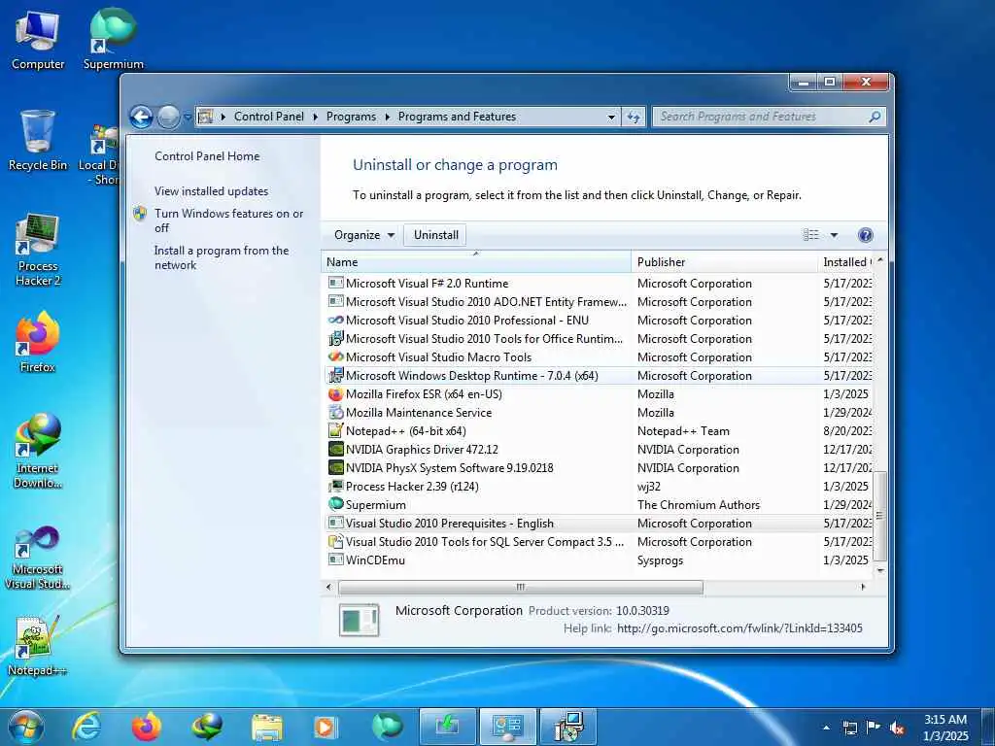Click the change view icon in toolbar
This screenshot has height=746, width=995.
click(x=811, y=235)
